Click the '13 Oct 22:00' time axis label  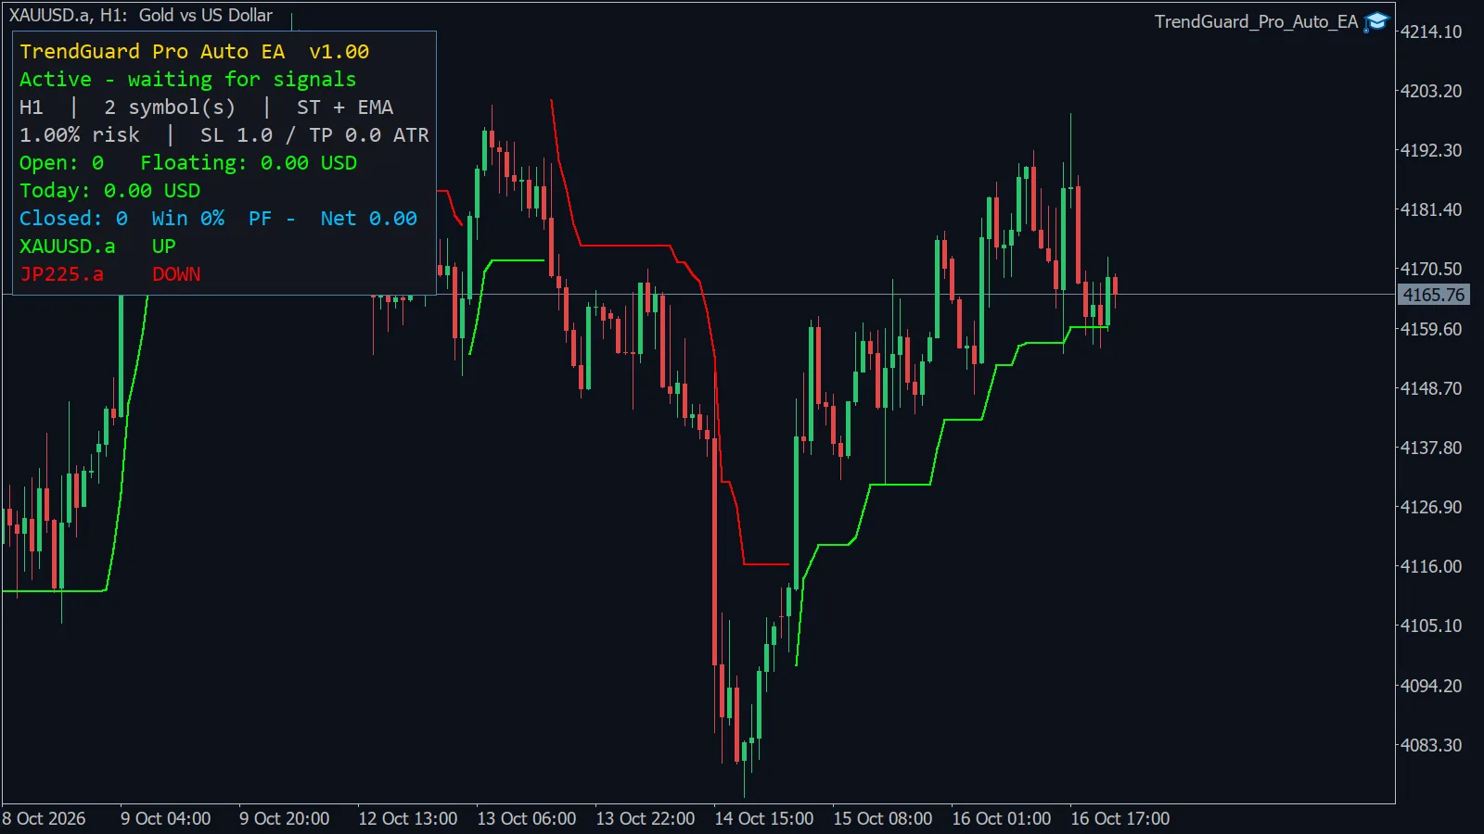pos(646,819)
